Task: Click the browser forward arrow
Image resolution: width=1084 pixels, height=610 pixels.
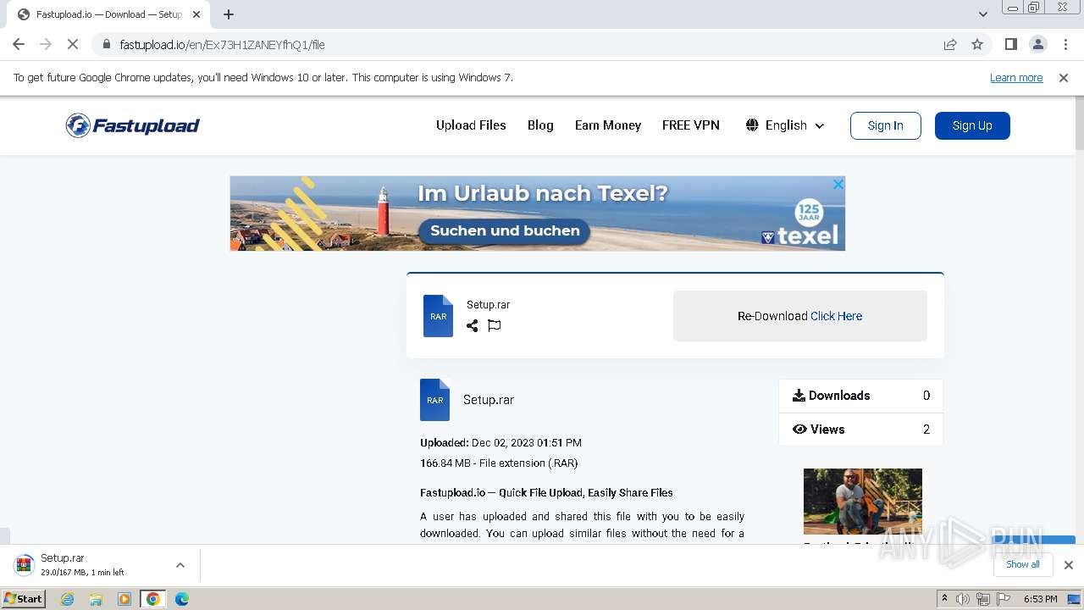Action: tap(46, 44)
